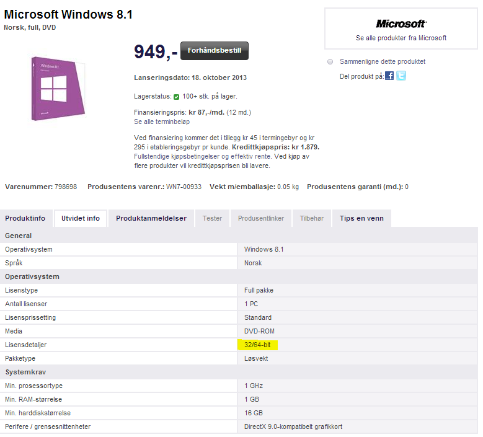The width and height of the screenshot is (483, 437).
Task: Click 'Kredittkjøpspris: kr 1.879.' text
Action: (x=276, y=147)
